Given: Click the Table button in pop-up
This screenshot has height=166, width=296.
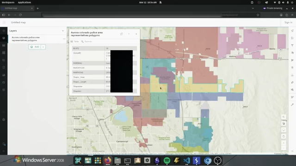Looking at the screenshot, I should click(74, 41).
